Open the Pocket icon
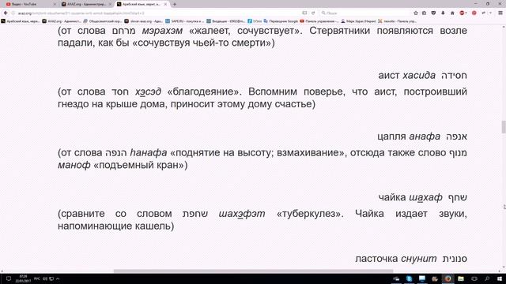This screenshot has height=284, width=506. coord(433,13)
